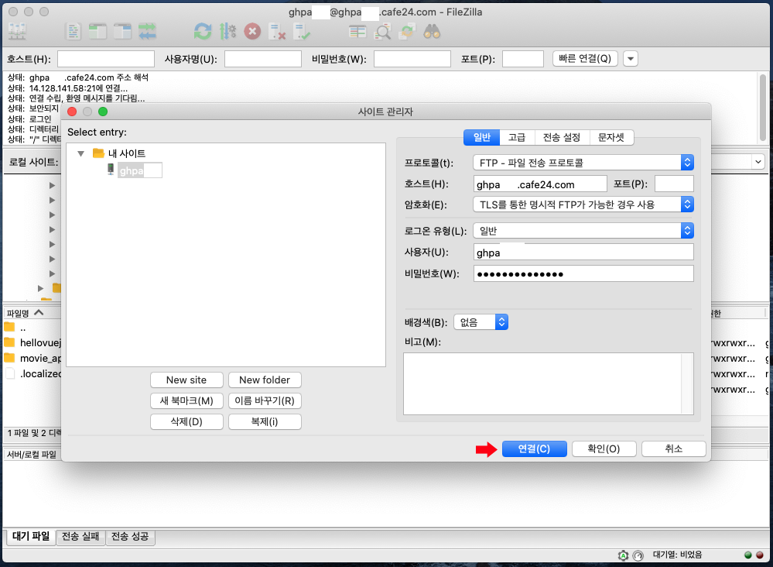
Task: Click the speed limit gauge icon in status bar
Action: tap(638, 555)
